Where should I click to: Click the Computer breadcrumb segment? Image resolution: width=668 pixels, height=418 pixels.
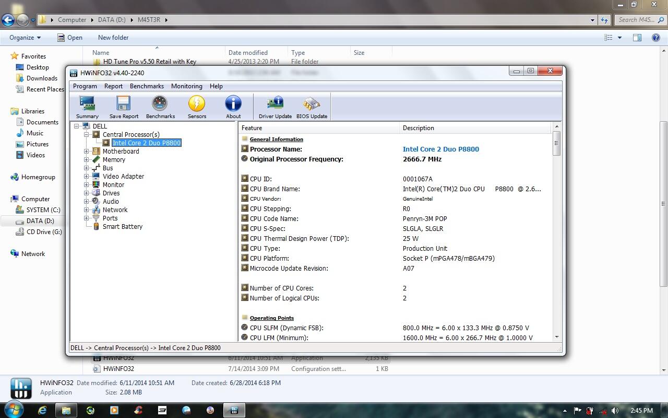pos(72,20)
